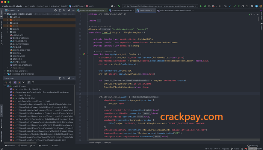Screen dimensions: 263x150
Task: Select README.md file in Project tree
Action: tap(19, 62)
